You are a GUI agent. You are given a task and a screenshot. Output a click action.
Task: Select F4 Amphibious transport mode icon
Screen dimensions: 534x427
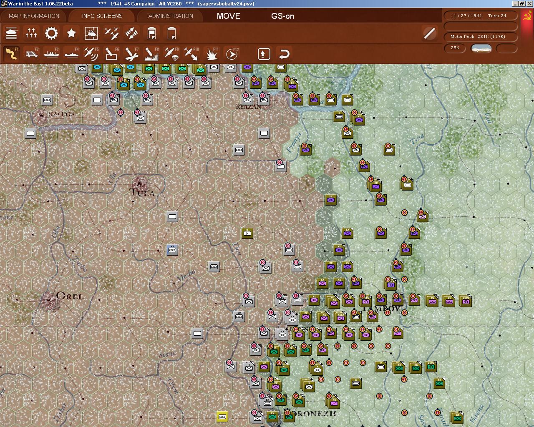pyautogui.click(x=71, y=54)
